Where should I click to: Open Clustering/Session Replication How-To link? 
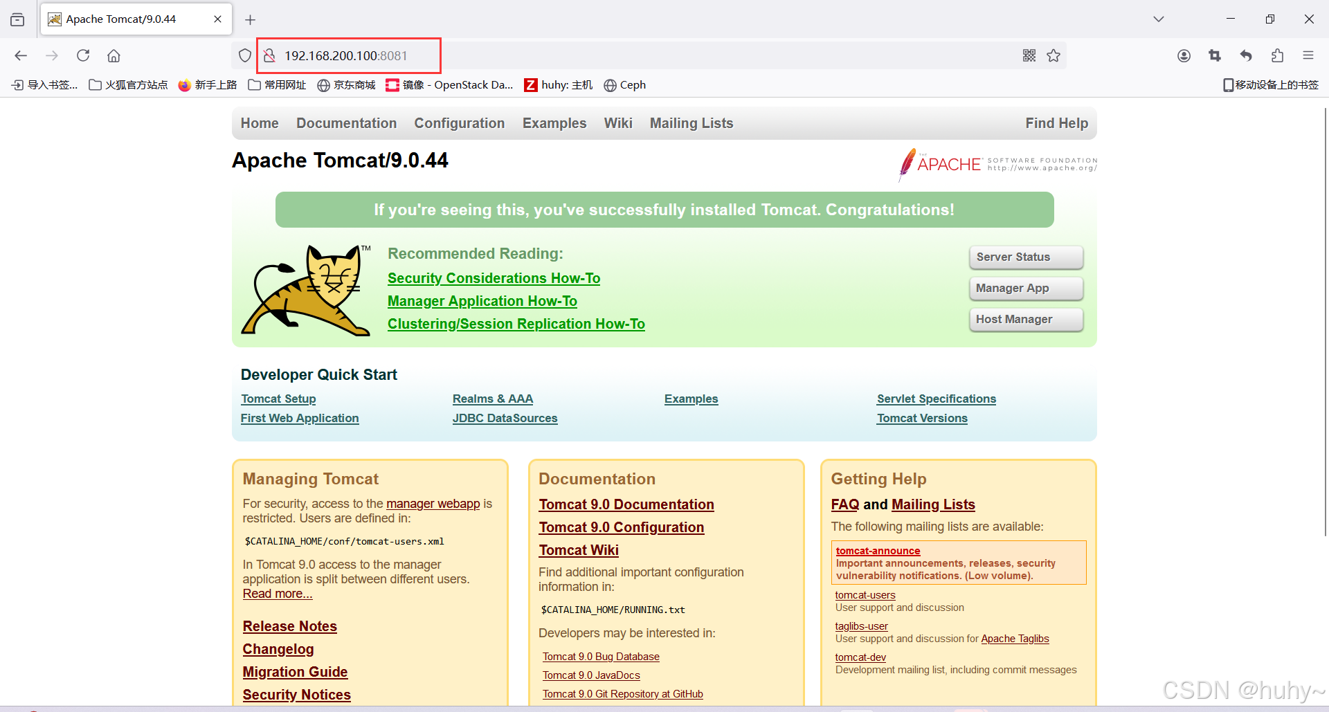coord(516,324)
